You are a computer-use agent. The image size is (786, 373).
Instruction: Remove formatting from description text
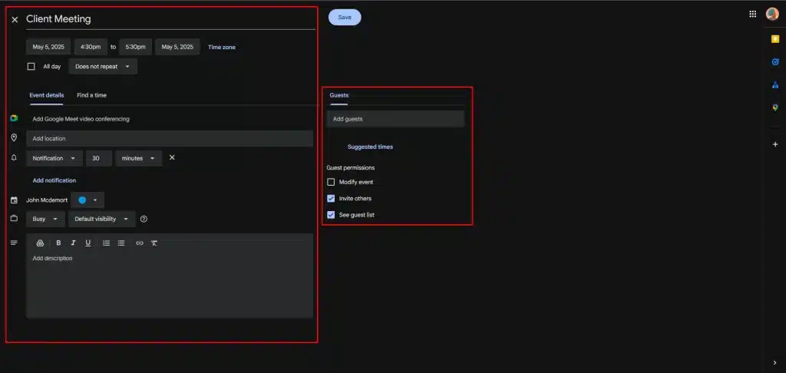[154, 243]
